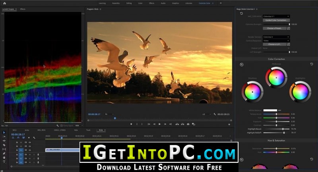Switch to the Audio workspace
The image size is (318, 172).
click(x=163, y=3)
